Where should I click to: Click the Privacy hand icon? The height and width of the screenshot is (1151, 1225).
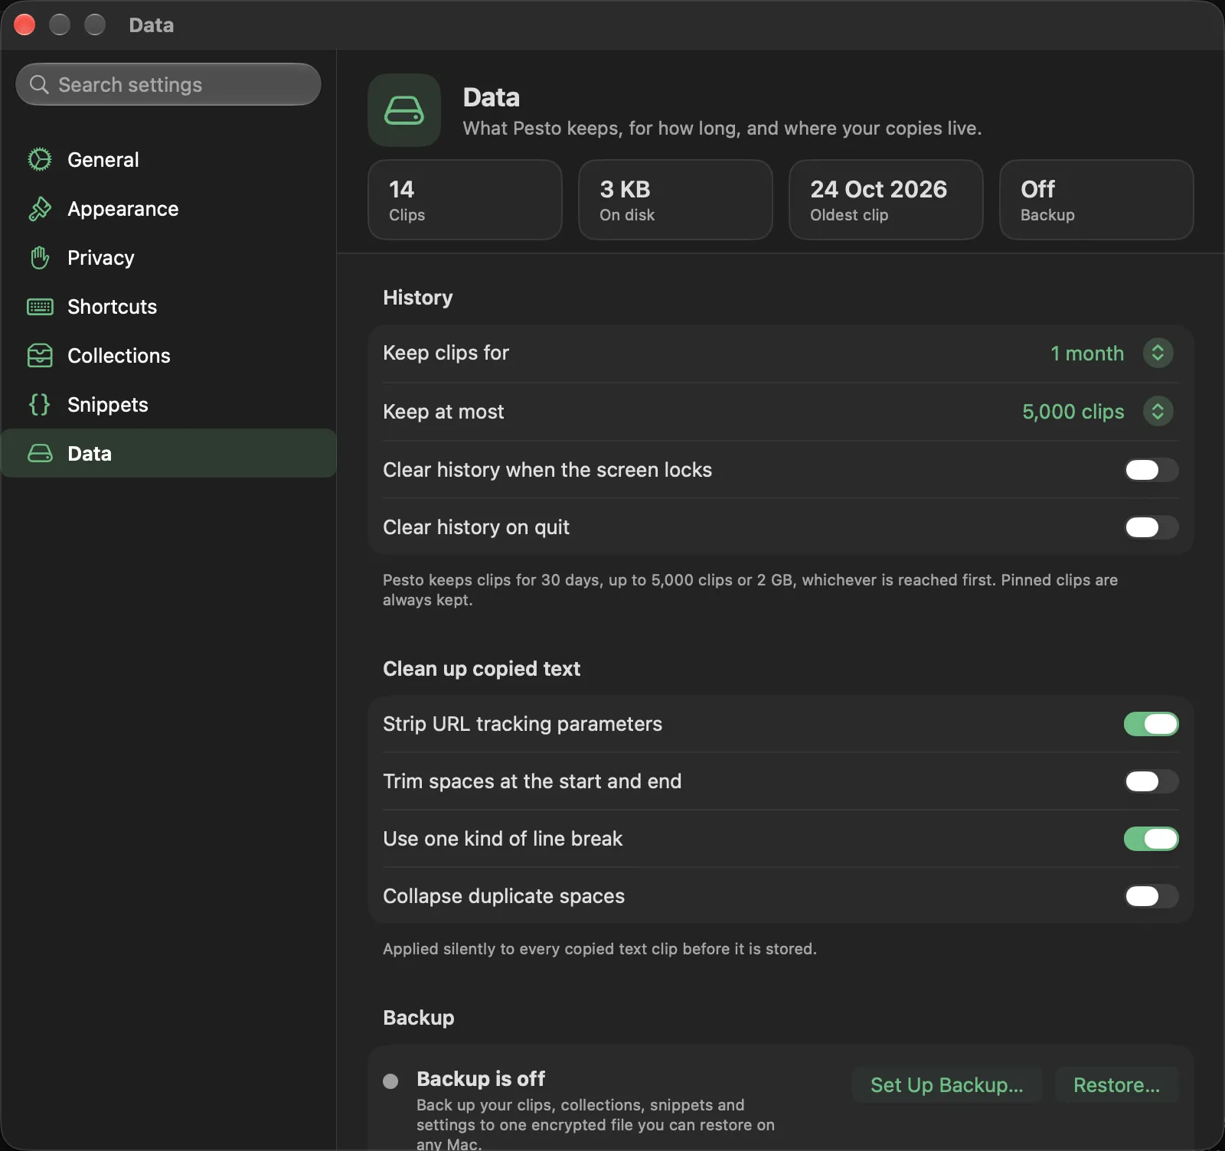coord(40,257)
